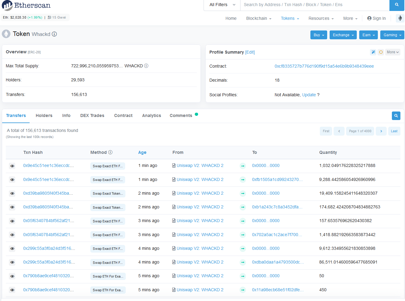The width and height of the screenshot is (405, 301).
Task: Toggle eye icon for the 1,032.049 quantity row
Action: click(x=12, y=166)
